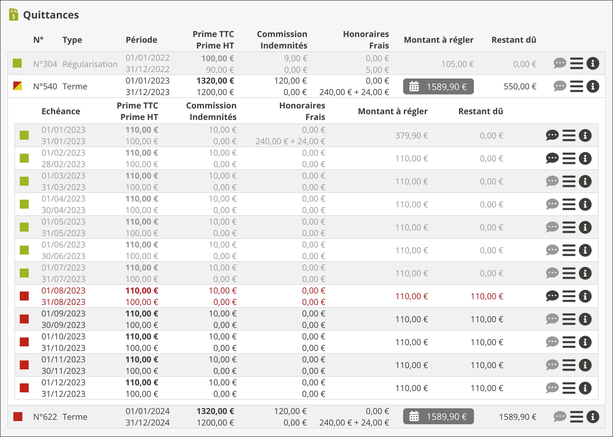613x437 pixels.
Task: Click the info icon for the 01/10/2023 échéance
Action: coord(585,342)
